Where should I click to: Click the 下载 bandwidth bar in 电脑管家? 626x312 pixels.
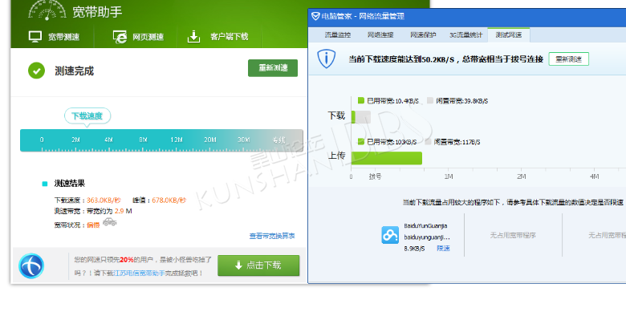tap(361, 117)
